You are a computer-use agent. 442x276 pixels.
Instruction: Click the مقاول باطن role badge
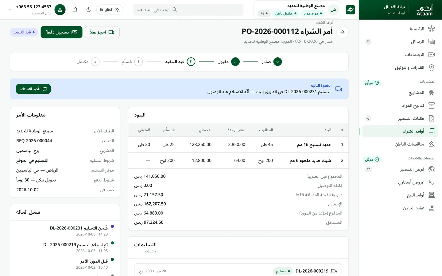285,13
